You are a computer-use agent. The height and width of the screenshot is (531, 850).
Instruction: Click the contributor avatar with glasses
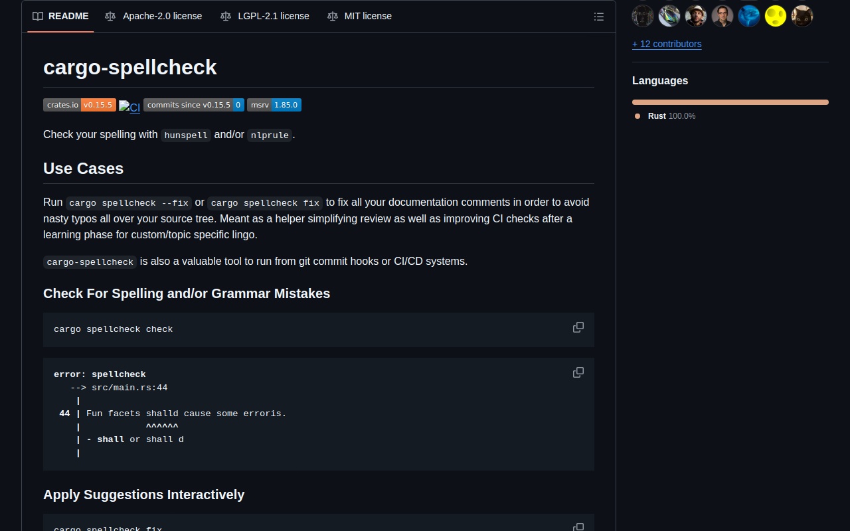[x=722, y=16]
